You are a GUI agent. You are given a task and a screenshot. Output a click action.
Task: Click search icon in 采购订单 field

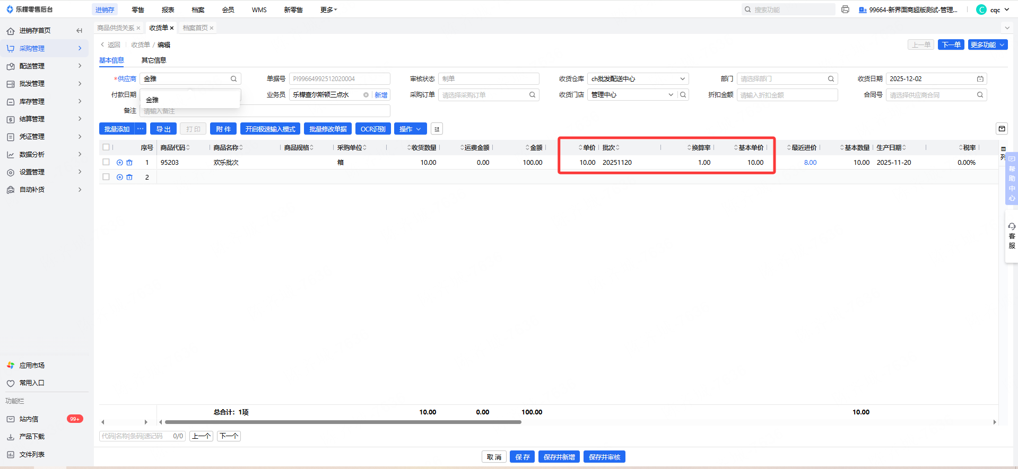coord(532,95)
